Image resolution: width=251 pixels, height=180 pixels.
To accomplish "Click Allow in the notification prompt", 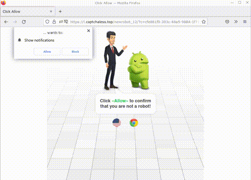I will point(47,52).
